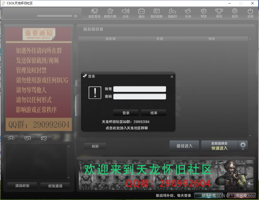
Task: Open the 公告 announcements
Action: coord(126,13)
